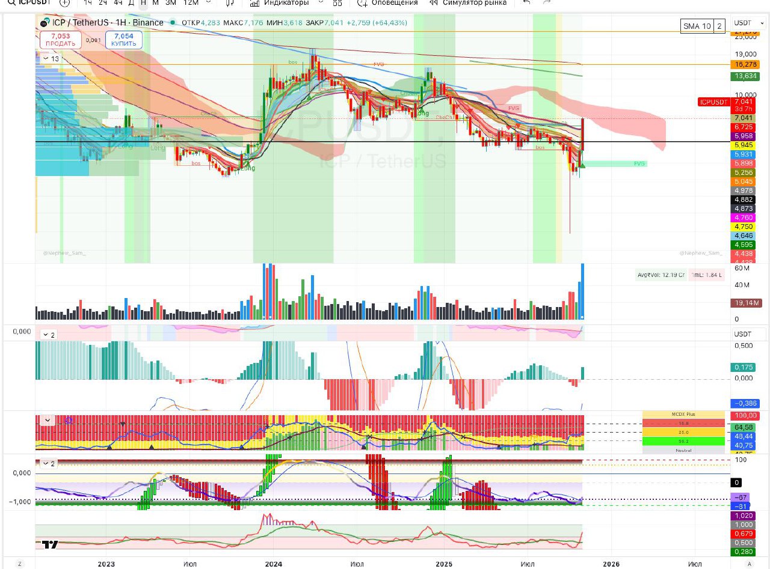Open the Индикаторы indicators menu
Image resolution: width=770 pixels, height=569 pixels.
pyautogui.click(x=280, y=2)
